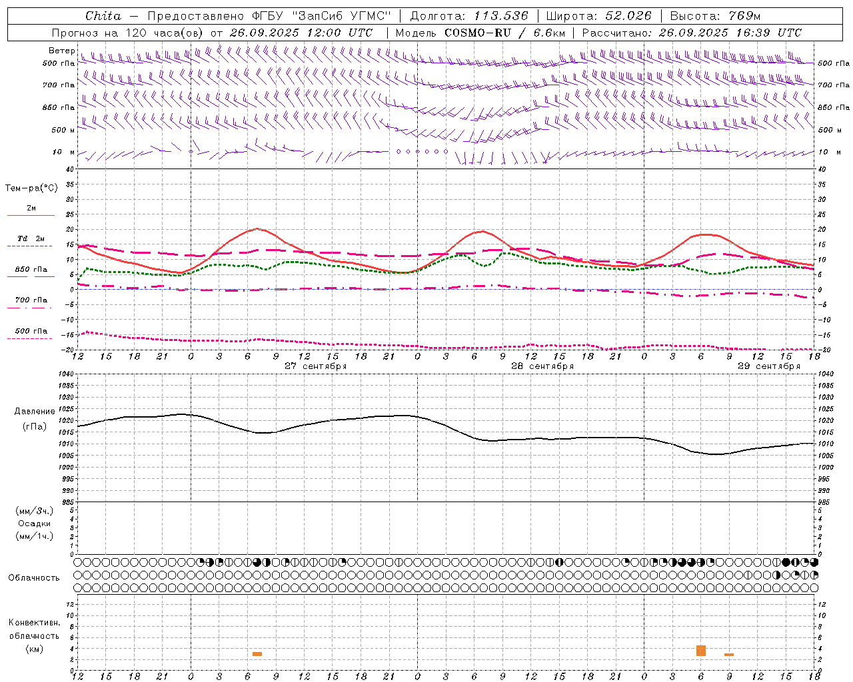Select the text Предоставлено ФГБУ "ЗапСиб УГМС"
Image resolution: width=853 pixels, height=682 pixels.
269,16
